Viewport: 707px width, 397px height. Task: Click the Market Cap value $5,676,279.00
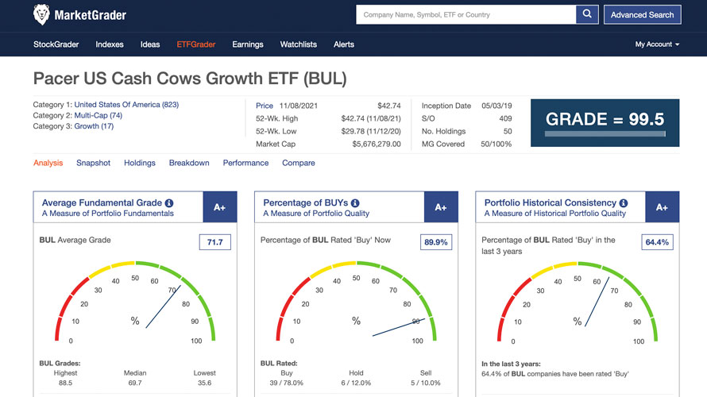377,145
